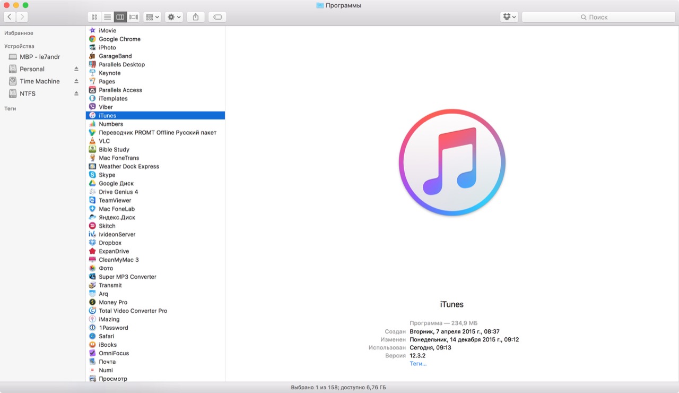Switch to Cover Flow view
This screenshot has height=393, width=679.
point(134,17)
